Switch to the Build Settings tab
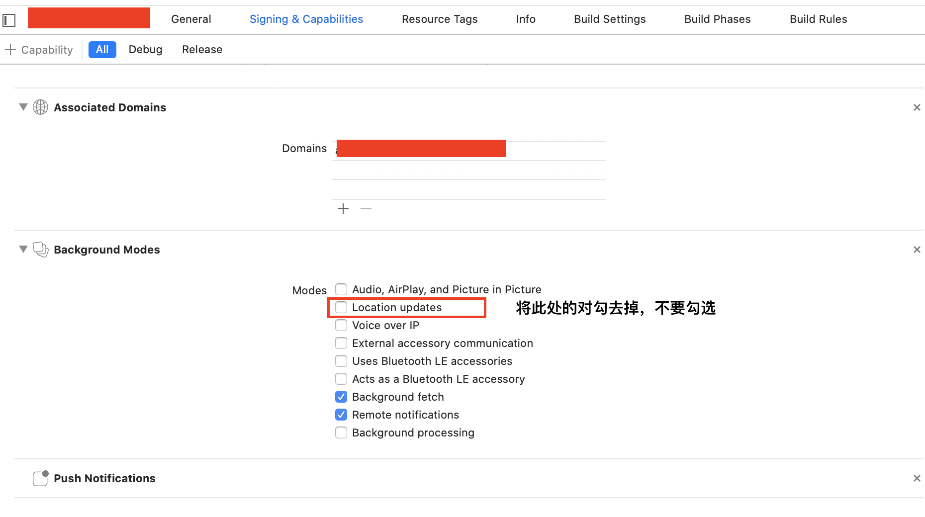Image resolution: width=925 pixels, height=517 pixels. pyautogui.click(x=609, y=19)
